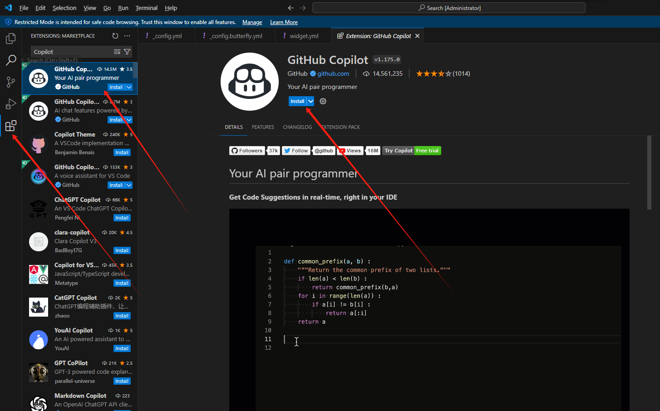The width and height of the screenshot is (660, 411).
Task: Open the View menu
Action: point(90,8)
